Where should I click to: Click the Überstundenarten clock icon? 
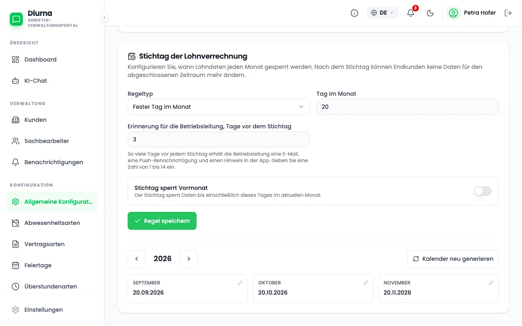[x=15, y=286]
